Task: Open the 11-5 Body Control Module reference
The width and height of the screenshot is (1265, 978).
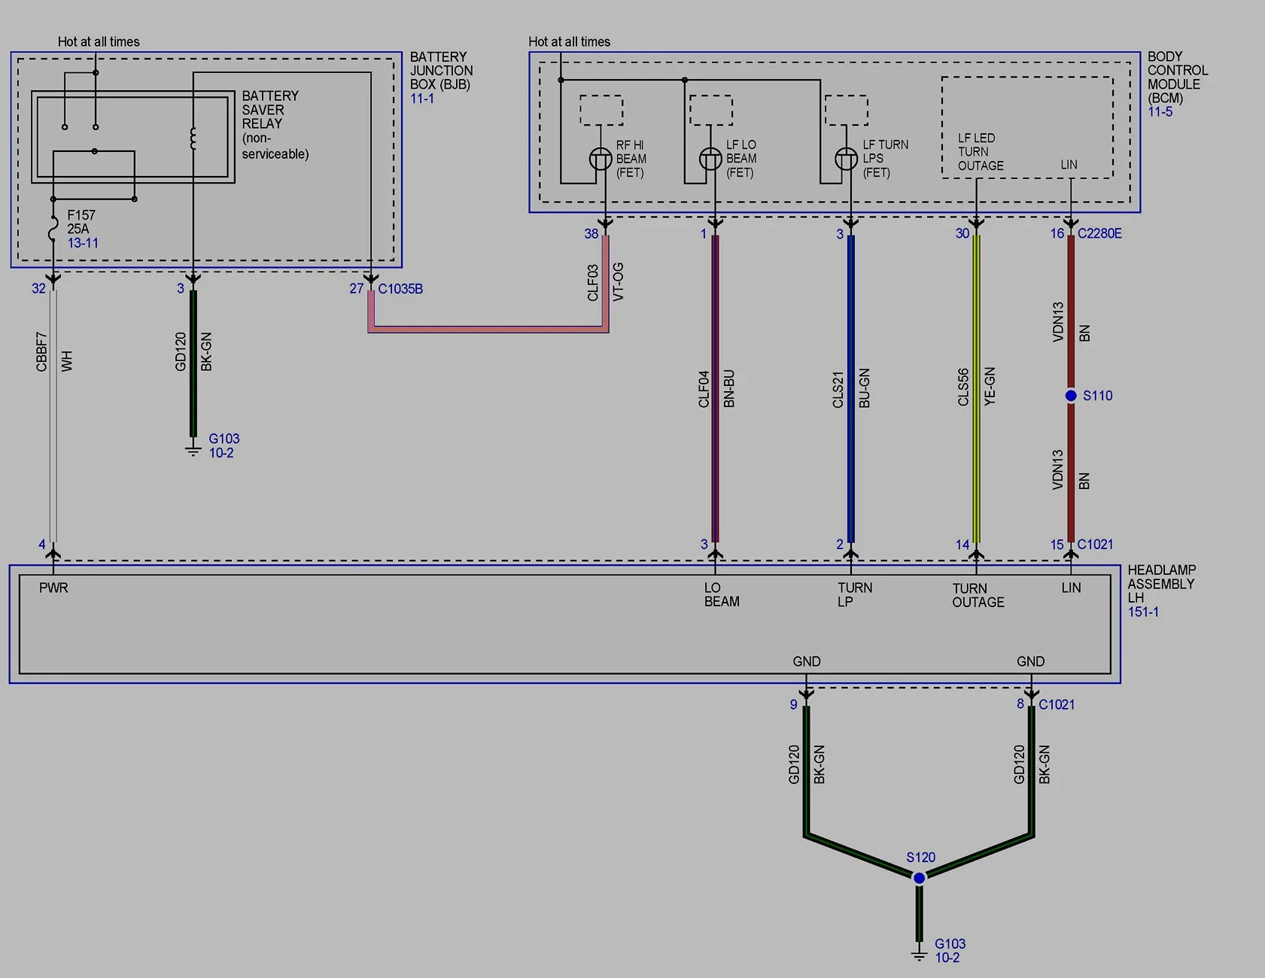Action: (1160, 112)
